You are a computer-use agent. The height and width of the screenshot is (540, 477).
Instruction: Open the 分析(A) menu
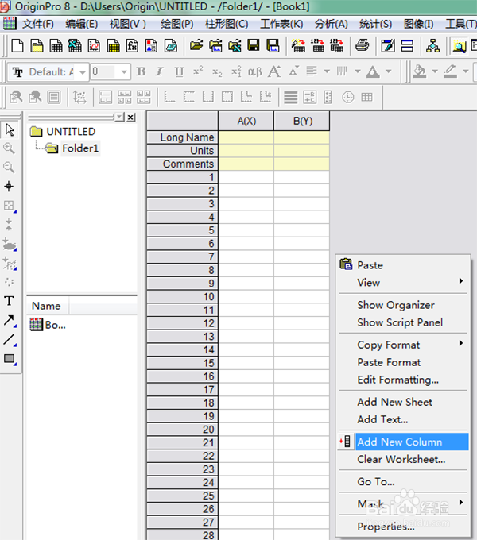pyautogui.click(x=332, y=24)
